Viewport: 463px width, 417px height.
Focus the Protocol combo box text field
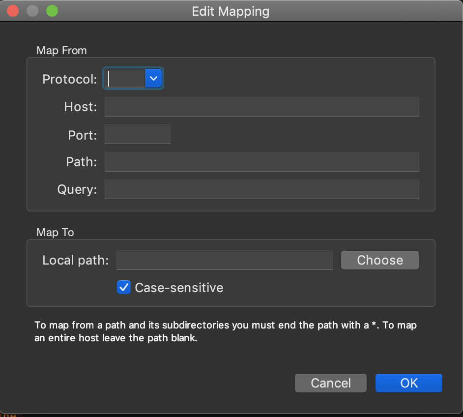click(x=125, y=79)
